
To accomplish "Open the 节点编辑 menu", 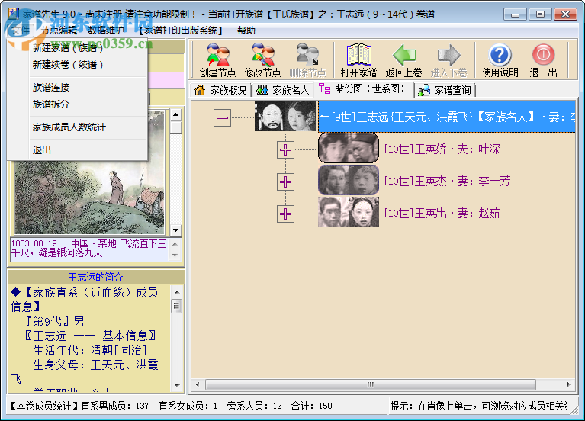I will (x=59, y=31).
